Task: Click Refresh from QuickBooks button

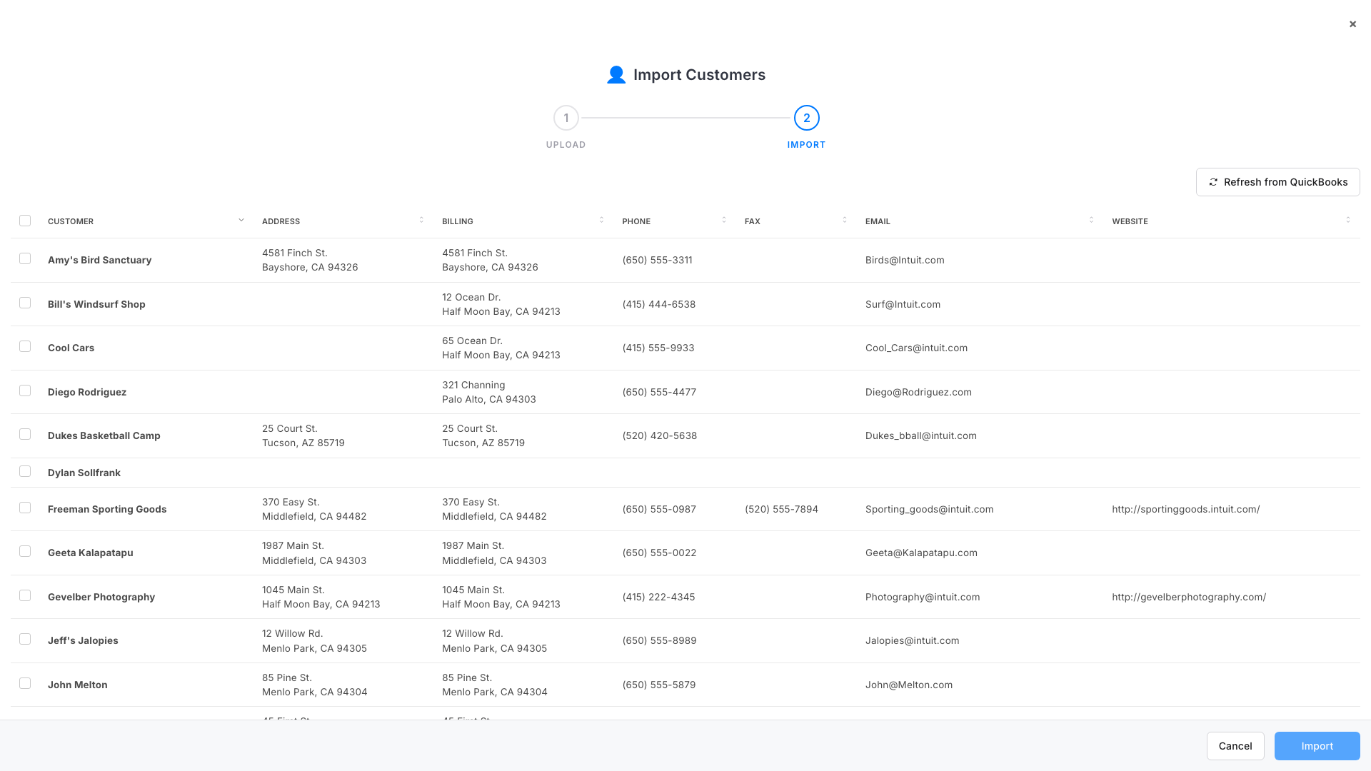Action: pyautogui.click(x=1277, y=182)
